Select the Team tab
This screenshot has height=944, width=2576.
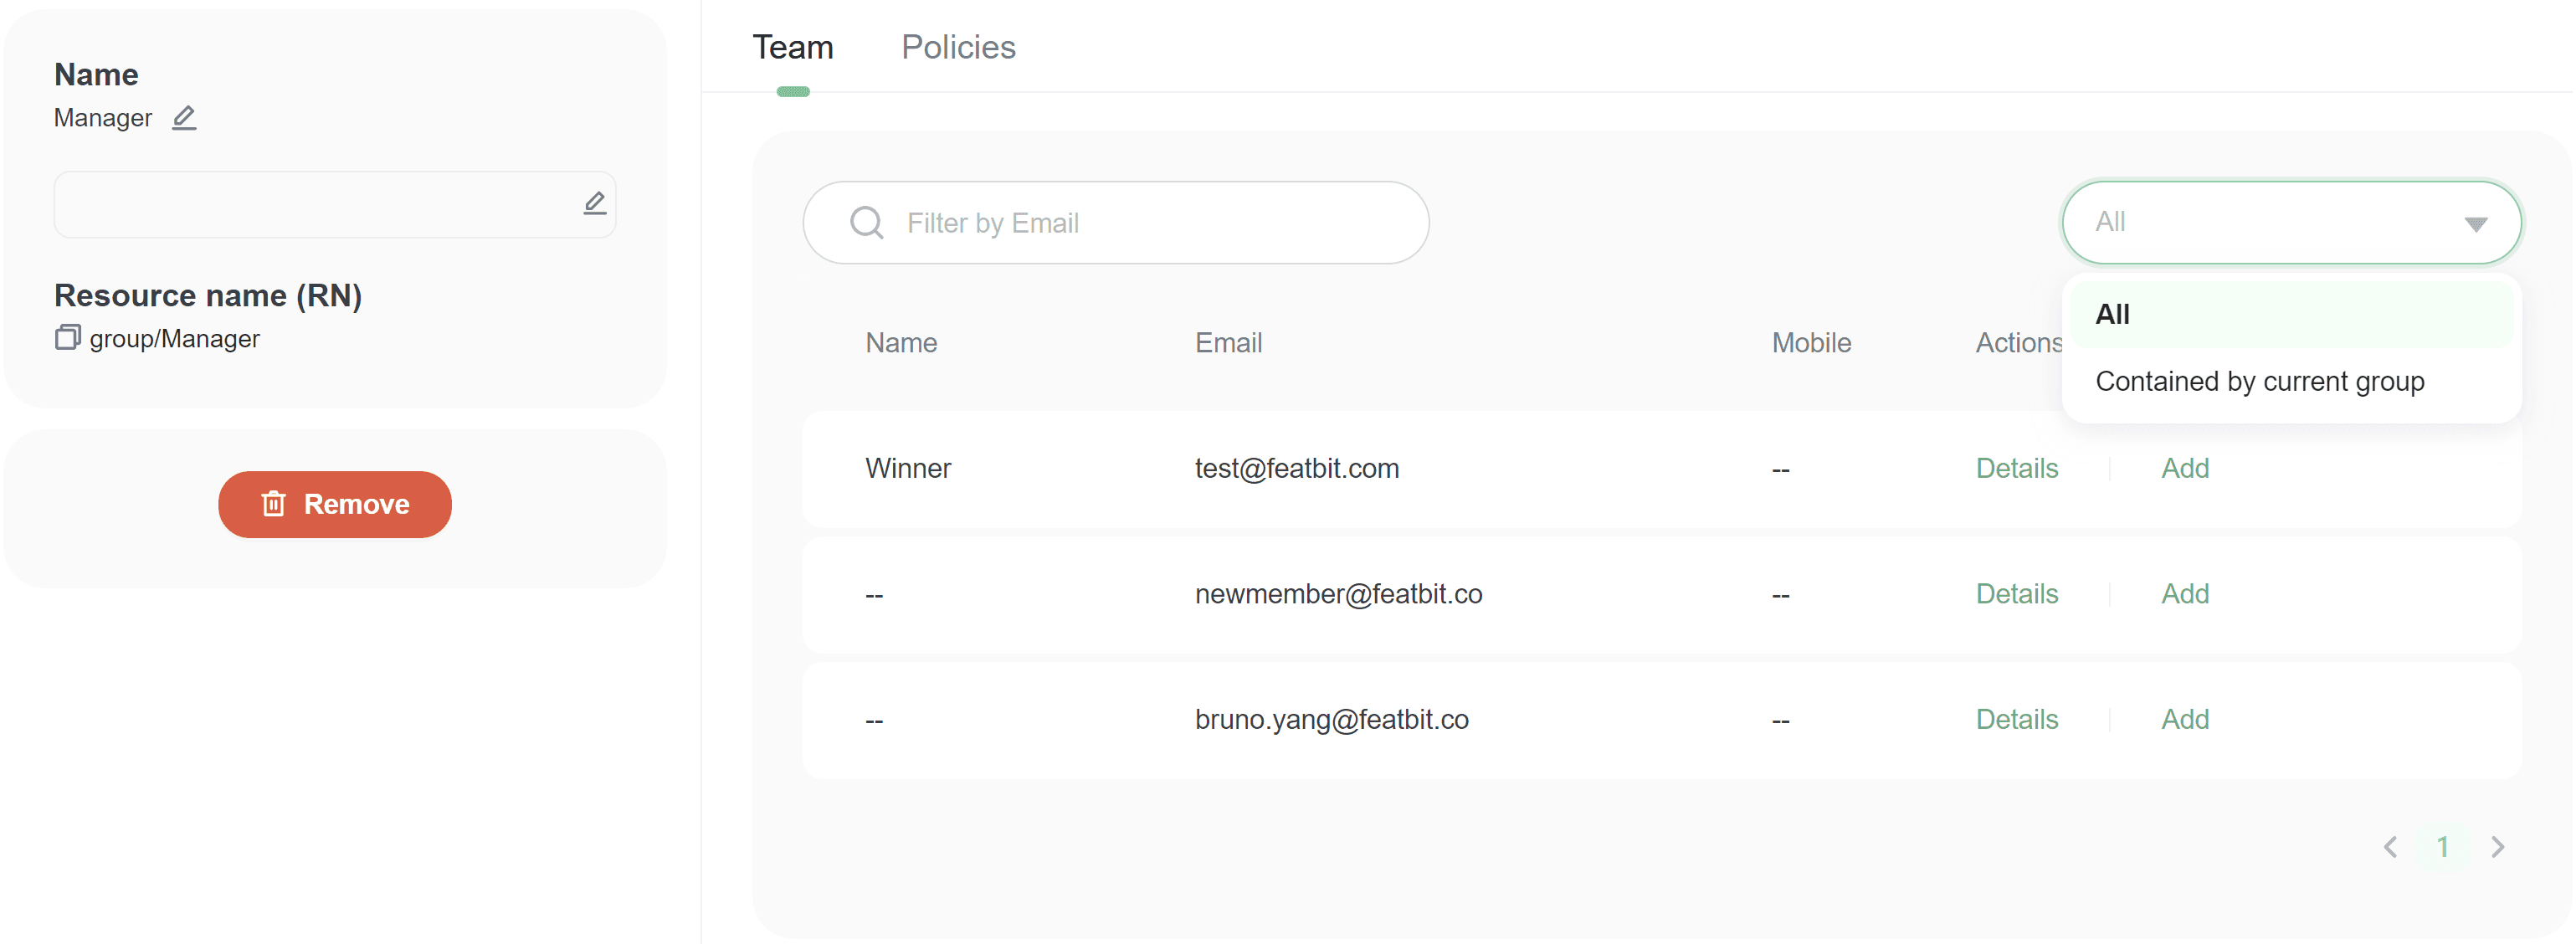(x=792, y=47)
